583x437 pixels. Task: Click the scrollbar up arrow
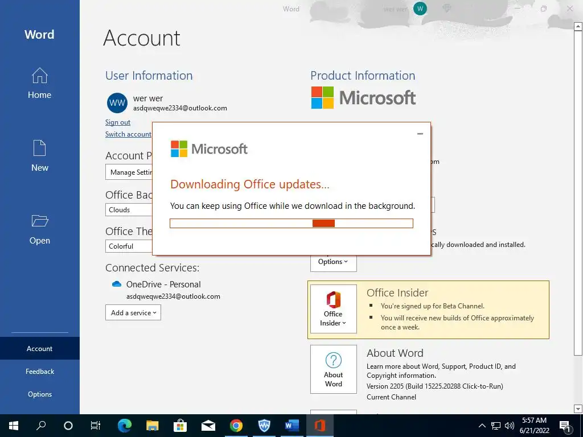pyautogui.click(x=578, y=26)
